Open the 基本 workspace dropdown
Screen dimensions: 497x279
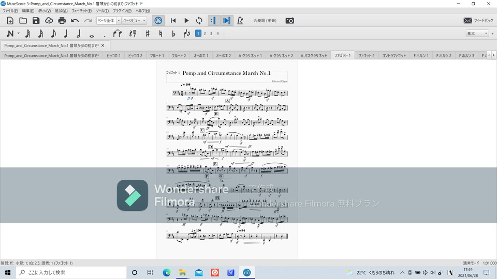coord(477,33)
